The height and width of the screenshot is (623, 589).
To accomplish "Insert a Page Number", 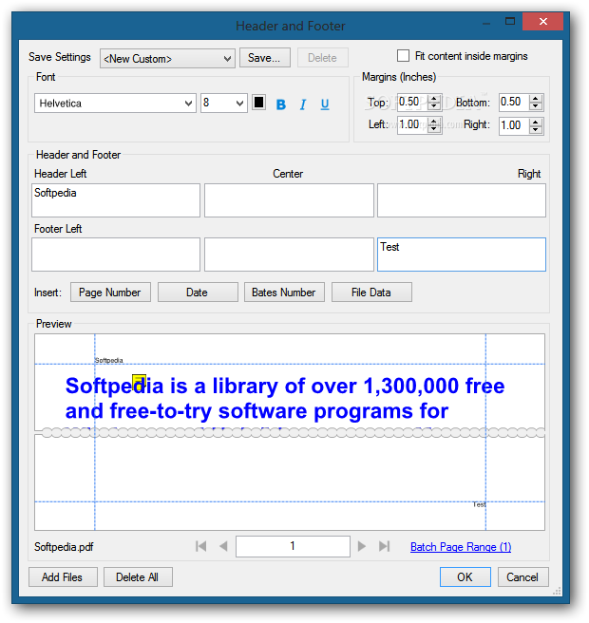I will 110,293.
